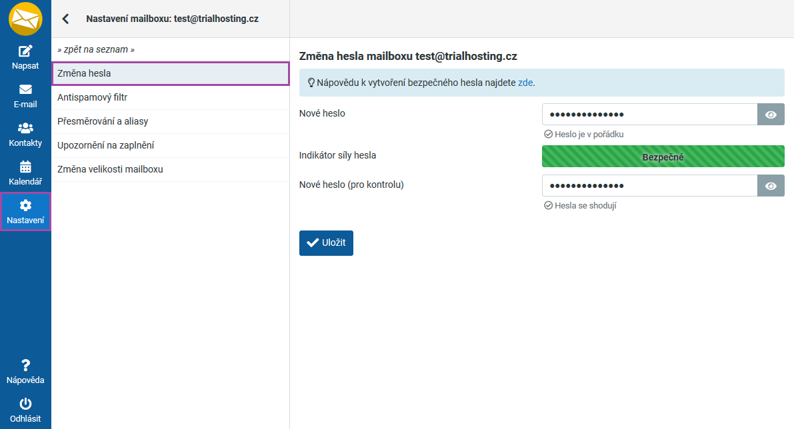Open Přesměrování a aliasy settings
The image size is (794, 429).
pyautogui.click(x=170, y=121)
